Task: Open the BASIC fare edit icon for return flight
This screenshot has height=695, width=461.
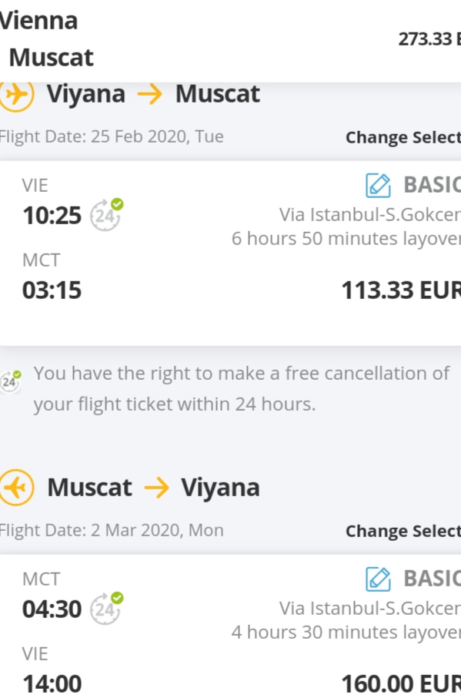Action: point(378,579)
